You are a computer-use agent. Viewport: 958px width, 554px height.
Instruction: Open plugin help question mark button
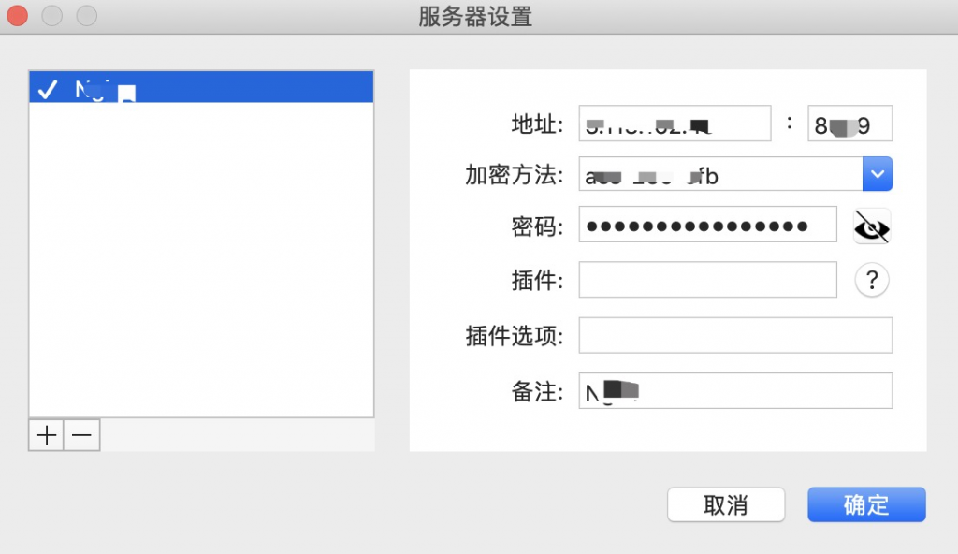coord(872,280)
